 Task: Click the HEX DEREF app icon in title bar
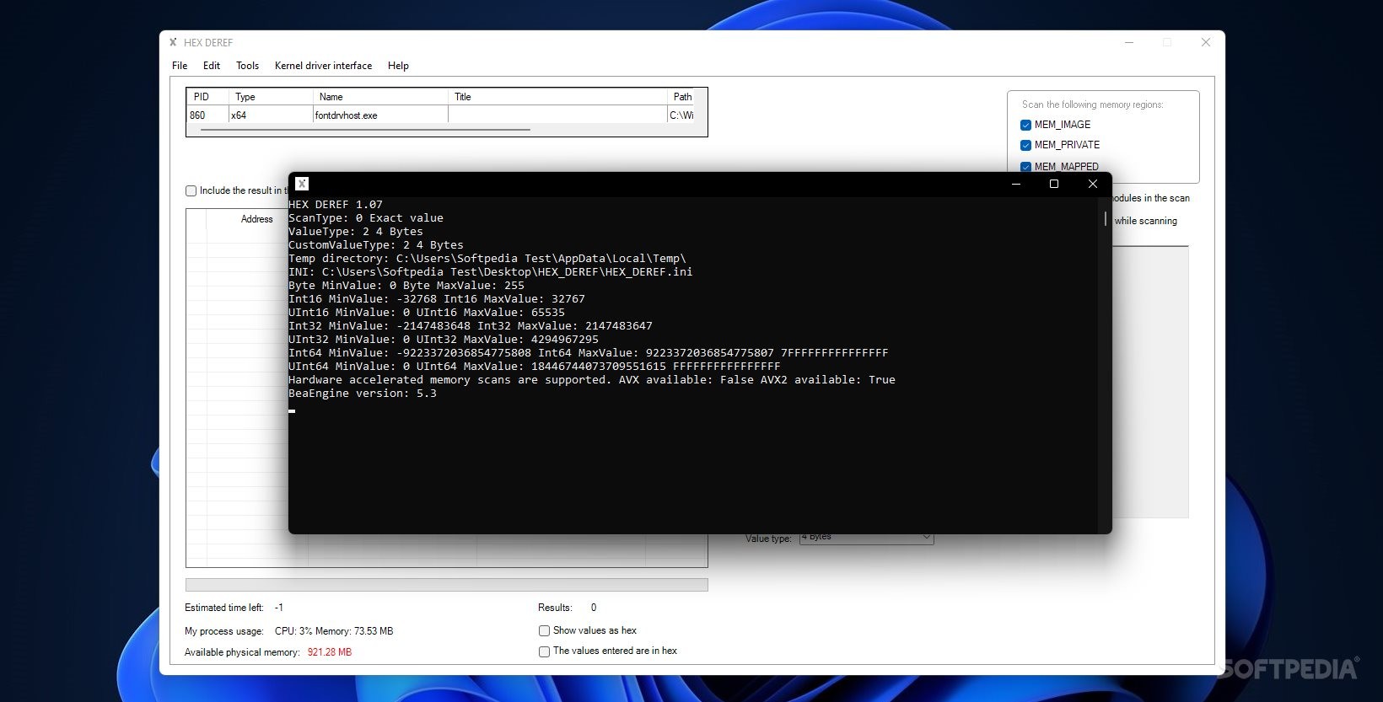(x=173, y=42)
